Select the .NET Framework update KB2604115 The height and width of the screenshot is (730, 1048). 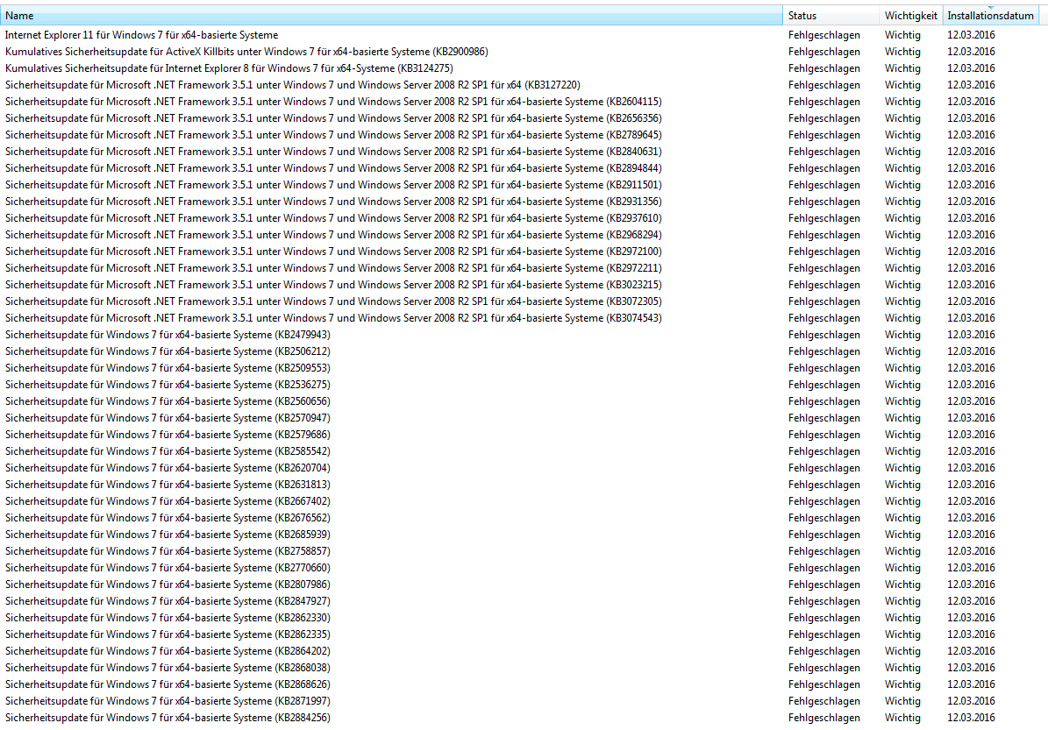[333, 102]
